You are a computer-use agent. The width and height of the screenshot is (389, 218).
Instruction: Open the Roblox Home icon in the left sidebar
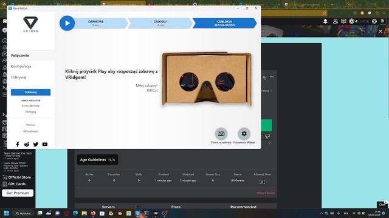coord(4,41)
